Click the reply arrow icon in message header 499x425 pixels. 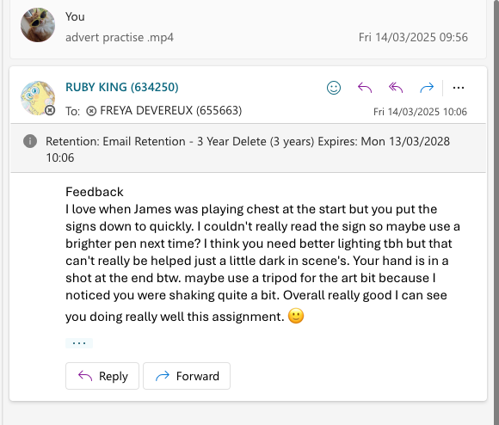coord(365,88)
